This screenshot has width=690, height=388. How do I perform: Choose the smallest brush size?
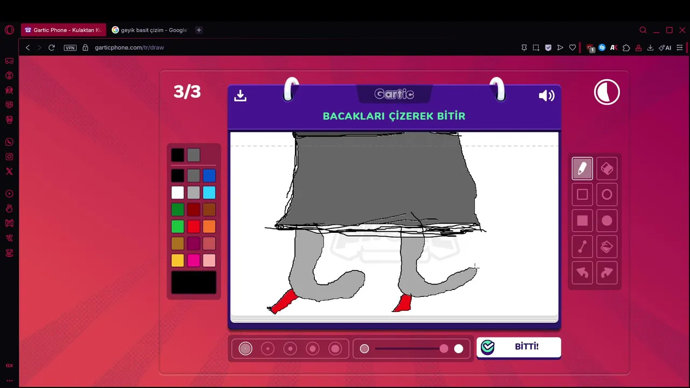click(x=245, y=349)
